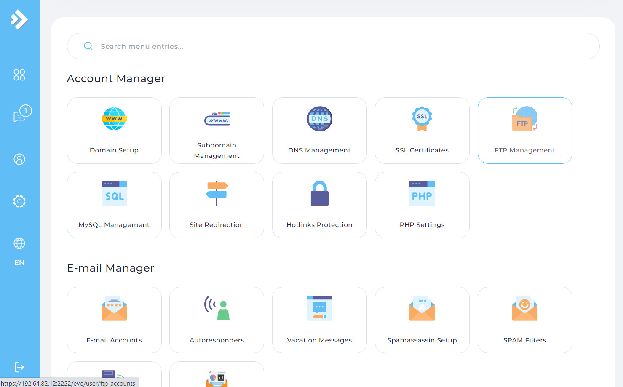
Task: Click the Vacation Messages icon
Action: pos(320,308)
